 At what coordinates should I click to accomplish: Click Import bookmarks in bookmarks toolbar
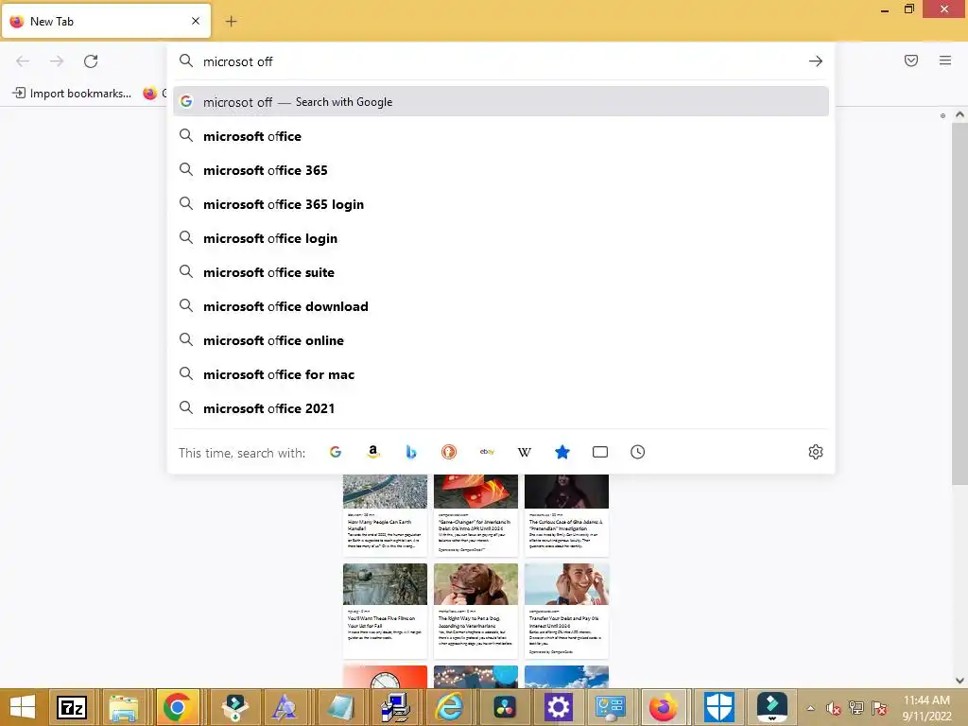(72, 94)
